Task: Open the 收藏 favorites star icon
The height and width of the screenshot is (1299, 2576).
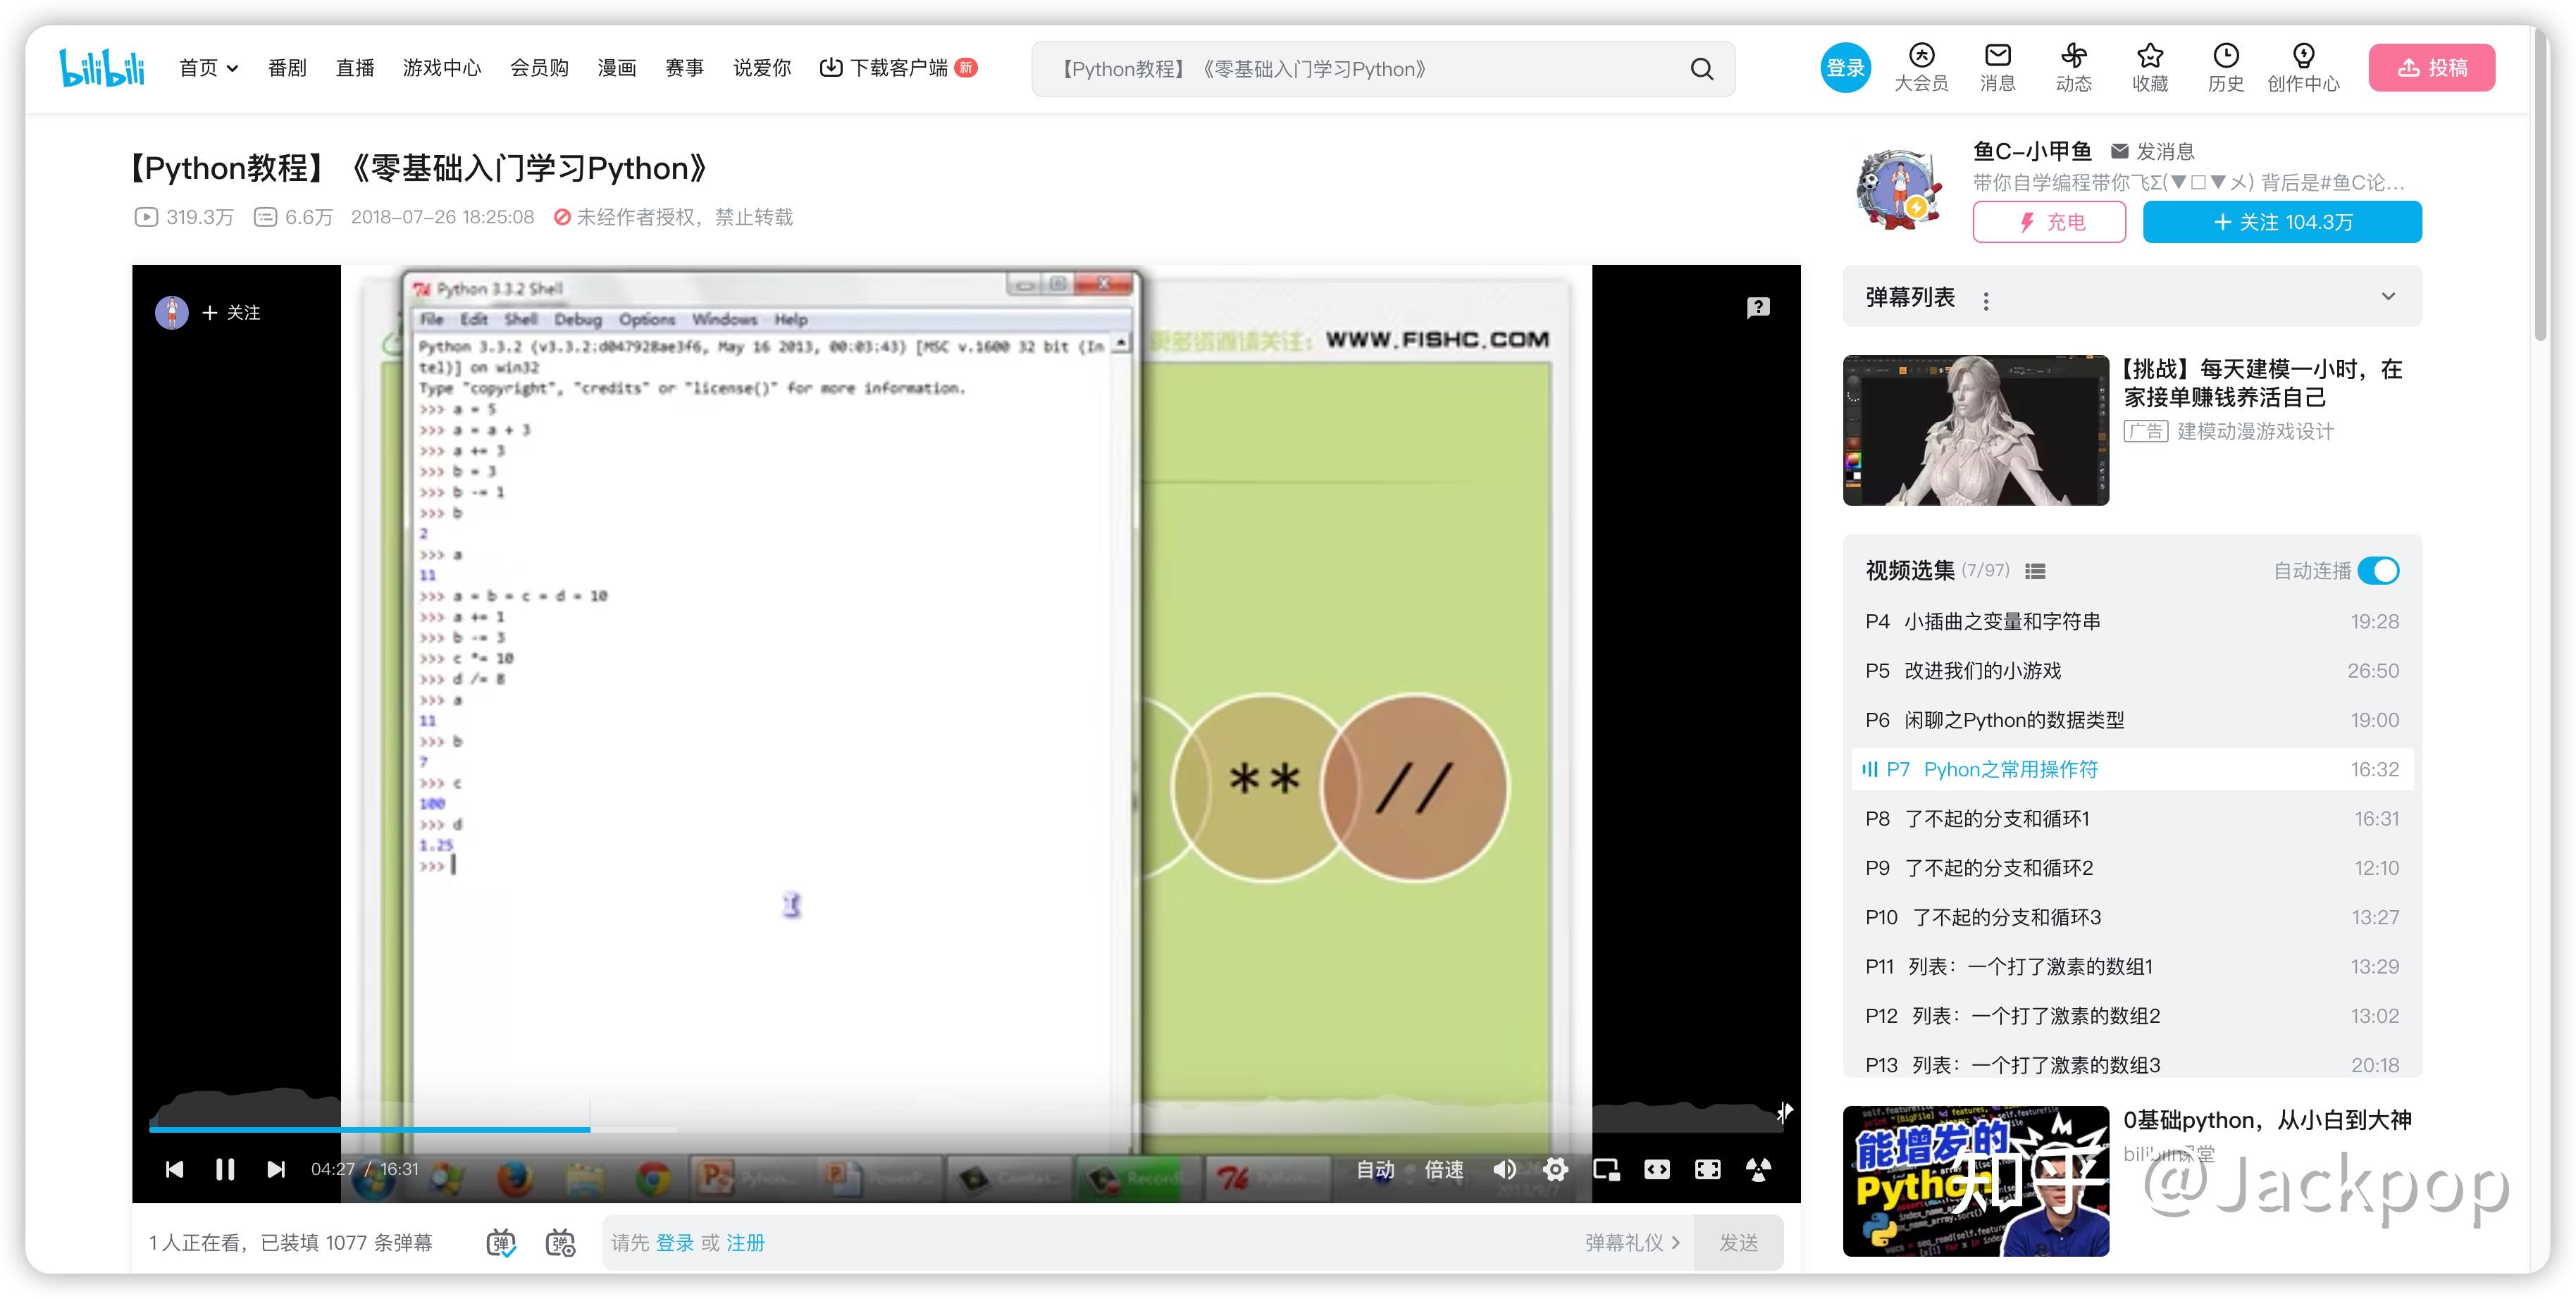Action: coord(2149,67)
